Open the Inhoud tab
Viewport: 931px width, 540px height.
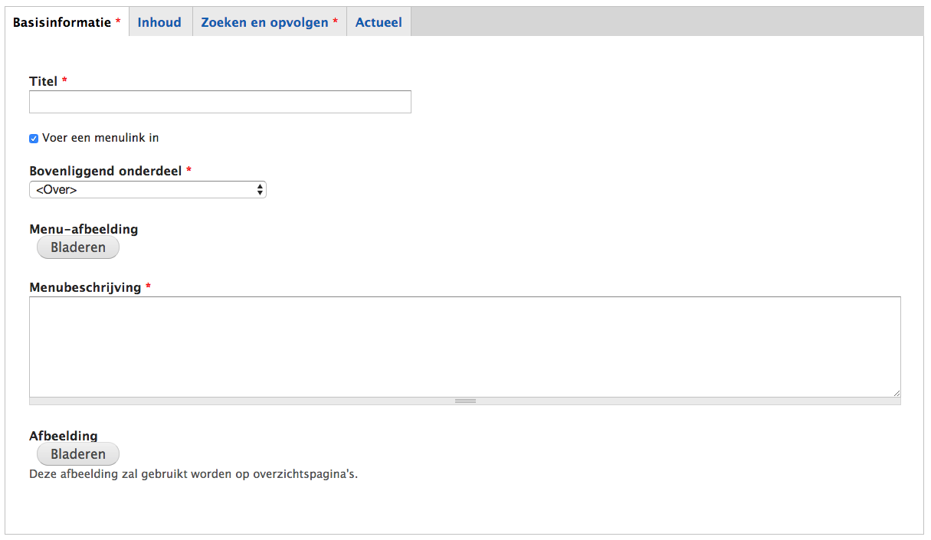[x=159, y=23]
